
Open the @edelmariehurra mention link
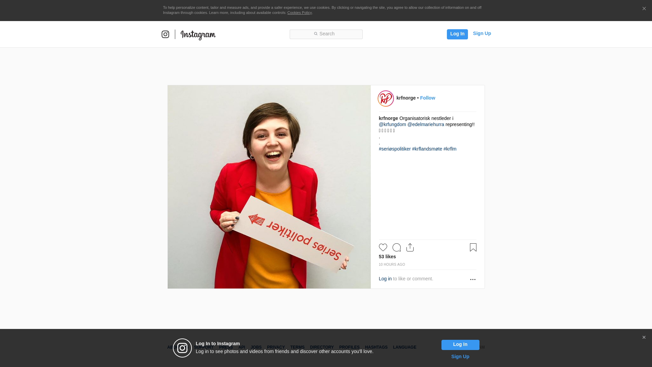coord(426,124)
